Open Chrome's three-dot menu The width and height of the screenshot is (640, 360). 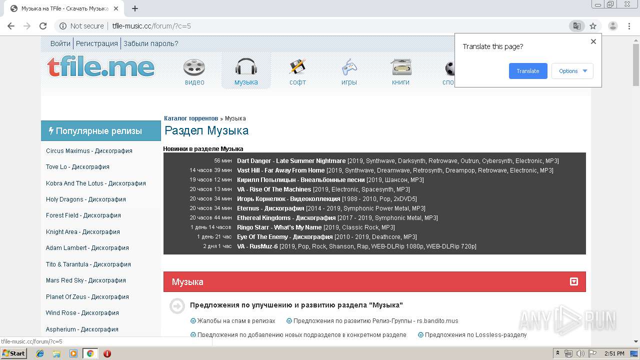point(629,26)
